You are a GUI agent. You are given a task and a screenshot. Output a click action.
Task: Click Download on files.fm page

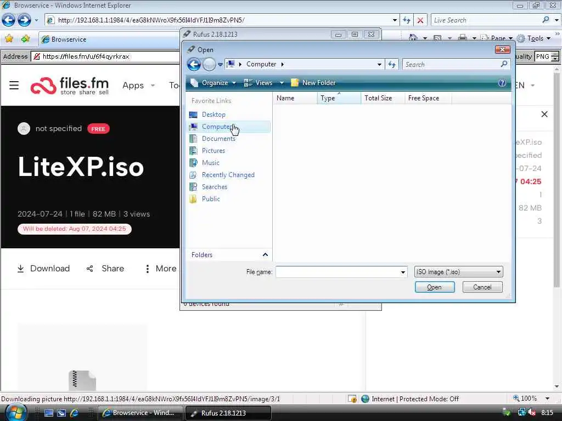tap(43, 269)
